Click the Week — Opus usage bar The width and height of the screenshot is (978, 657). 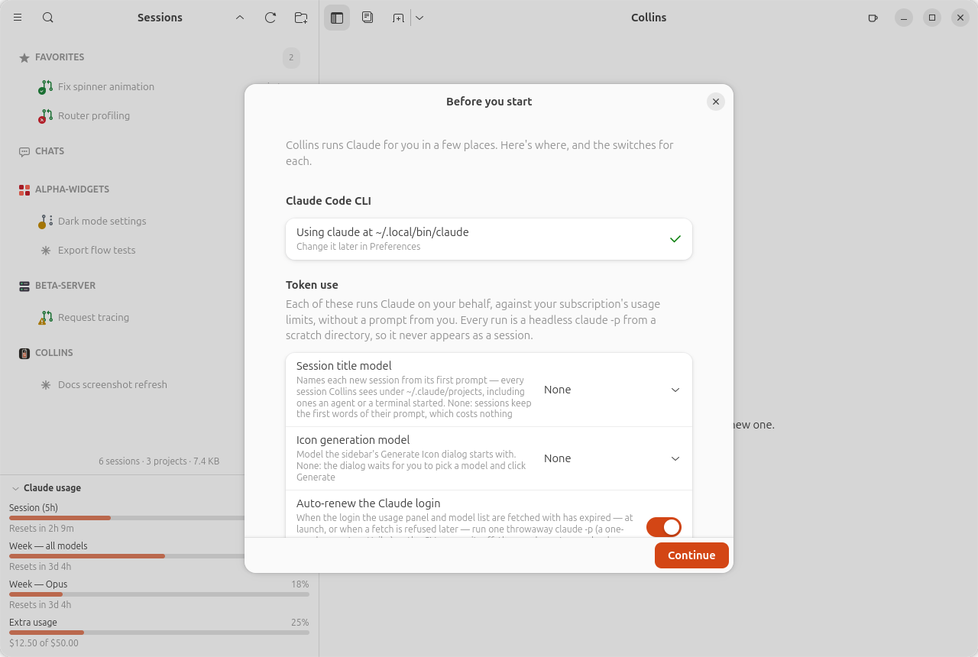[159, 594]
